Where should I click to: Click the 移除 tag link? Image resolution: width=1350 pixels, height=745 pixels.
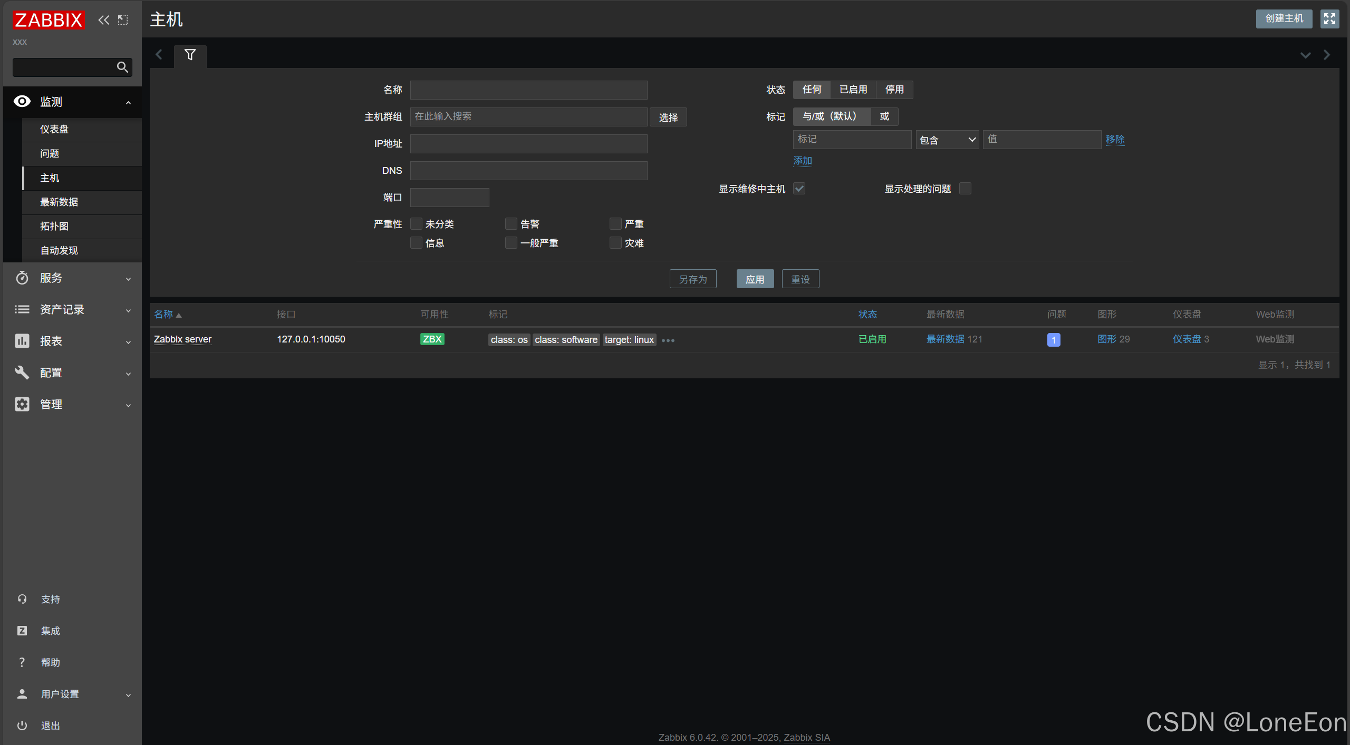coord(1115,140)
